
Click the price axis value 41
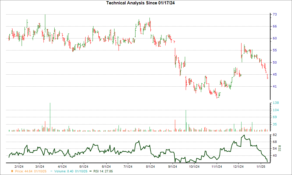click(x=275, y=86)
